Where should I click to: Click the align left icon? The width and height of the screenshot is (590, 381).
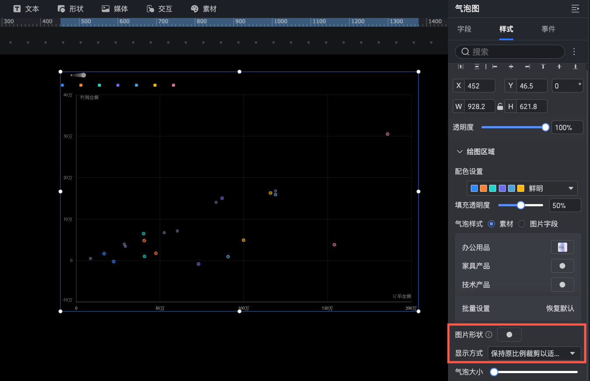click(x=494, y=67)
